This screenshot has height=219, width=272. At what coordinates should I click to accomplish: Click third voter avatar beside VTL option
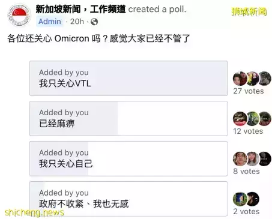tap(265, 79)
